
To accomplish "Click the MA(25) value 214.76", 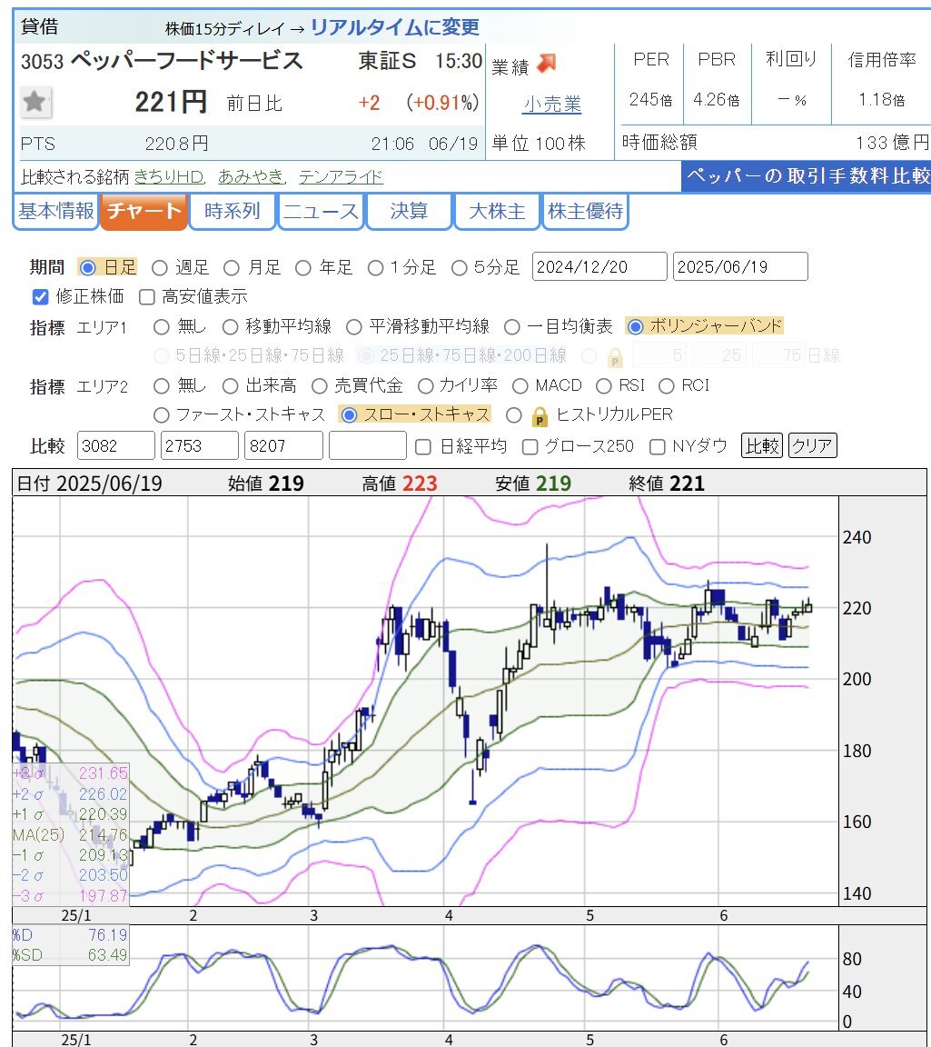I will [103, 834].
